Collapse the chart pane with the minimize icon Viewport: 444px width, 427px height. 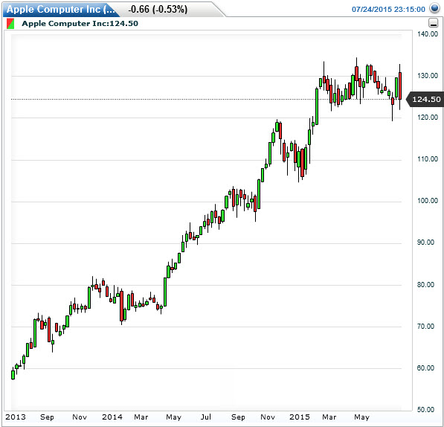pos(434,22)
